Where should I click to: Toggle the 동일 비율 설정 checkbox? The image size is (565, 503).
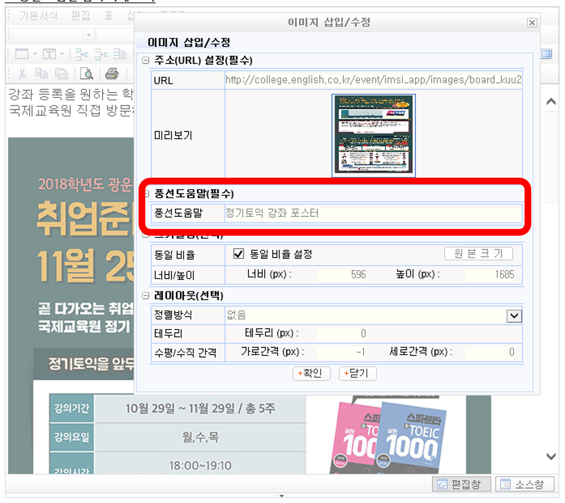(239, 254)
